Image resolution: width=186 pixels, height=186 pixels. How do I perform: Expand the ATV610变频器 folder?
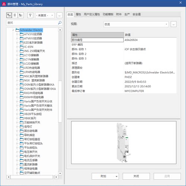click(17, 38)
